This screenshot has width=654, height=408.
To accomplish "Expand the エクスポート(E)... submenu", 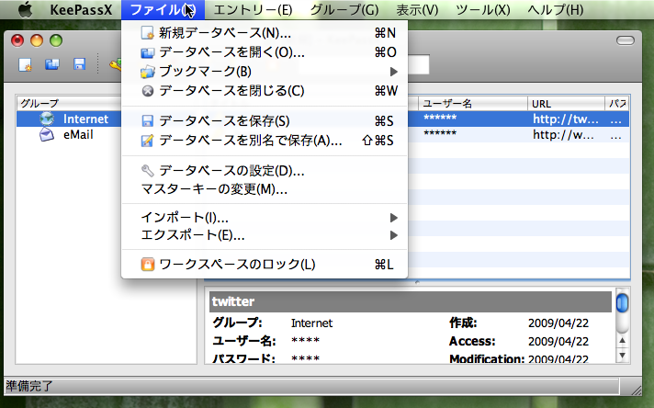I will (x=264, y=235).
